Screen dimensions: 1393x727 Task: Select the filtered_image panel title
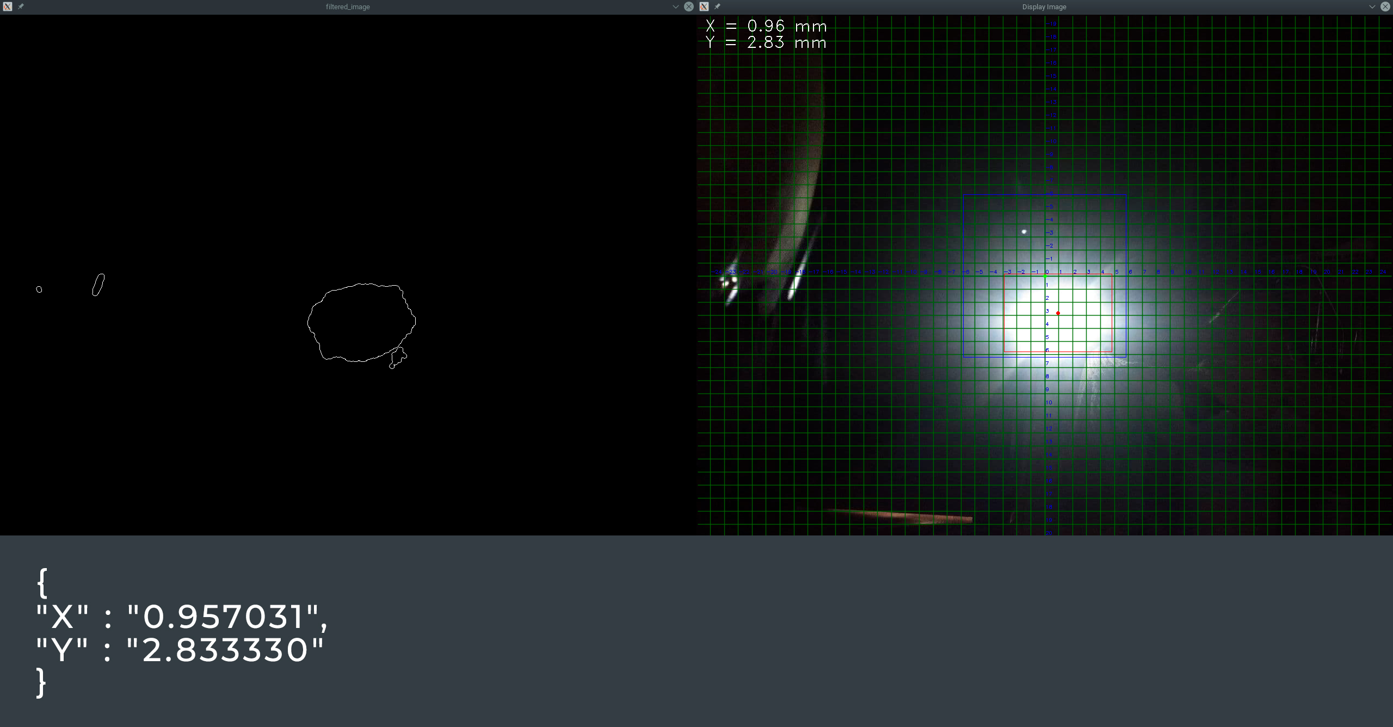point(348,7)
